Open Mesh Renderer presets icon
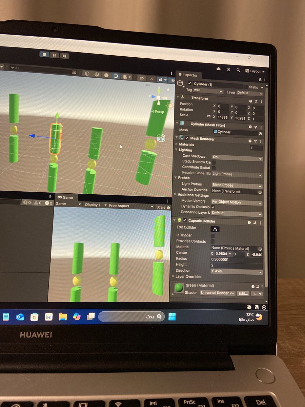Screen dimensions: 305x407 tap(256, 141)
